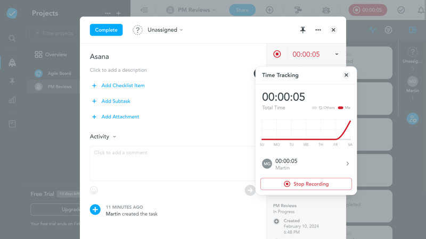
Task: Pin the task with the pushpin icon
Action: tap(302, 30)
